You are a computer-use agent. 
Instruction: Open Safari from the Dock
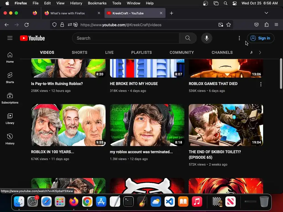pyautogui.click(x=46, y=201)
